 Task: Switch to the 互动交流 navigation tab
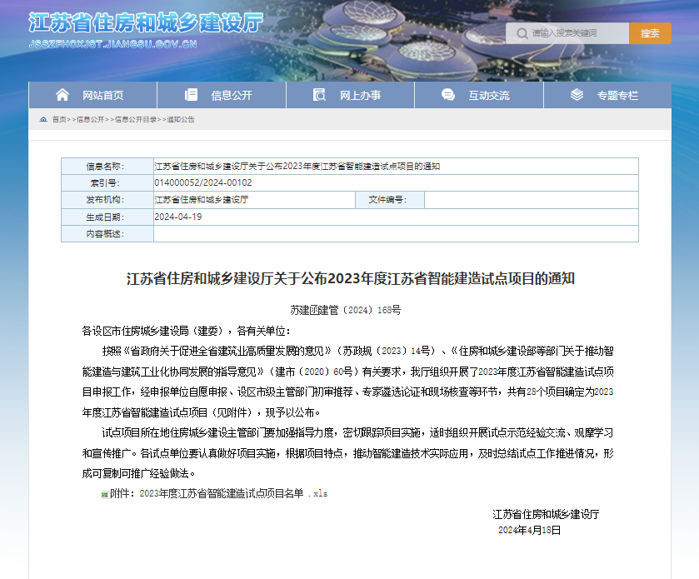pyautogui.click(x=488, y=95)
